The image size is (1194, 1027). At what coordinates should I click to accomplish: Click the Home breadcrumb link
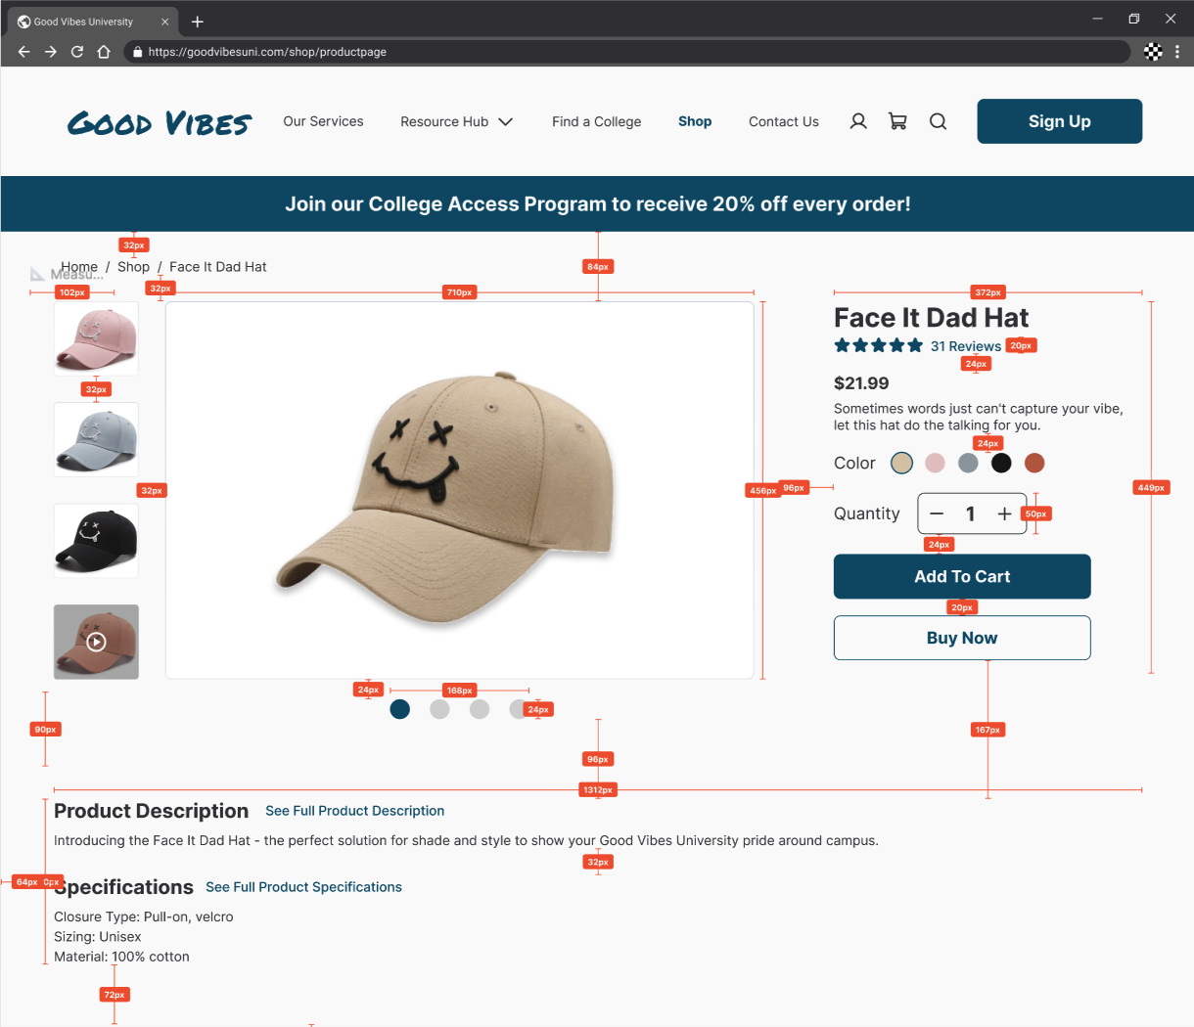pos(79,266)
